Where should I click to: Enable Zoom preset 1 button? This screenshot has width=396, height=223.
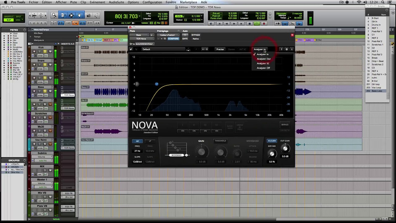[31, 23]
